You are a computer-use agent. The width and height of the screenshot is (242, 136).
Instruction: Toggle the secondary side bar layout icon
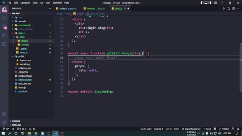pyautogui.click(x=210, y=3)
